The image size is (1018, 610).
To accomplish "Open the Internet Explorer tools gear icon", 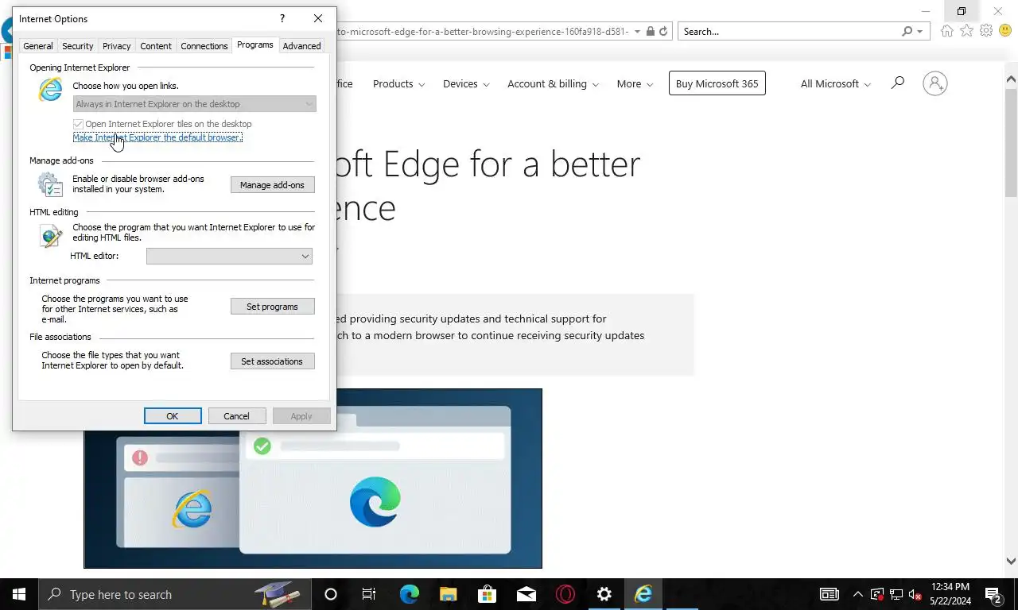I will coord(986,31).
